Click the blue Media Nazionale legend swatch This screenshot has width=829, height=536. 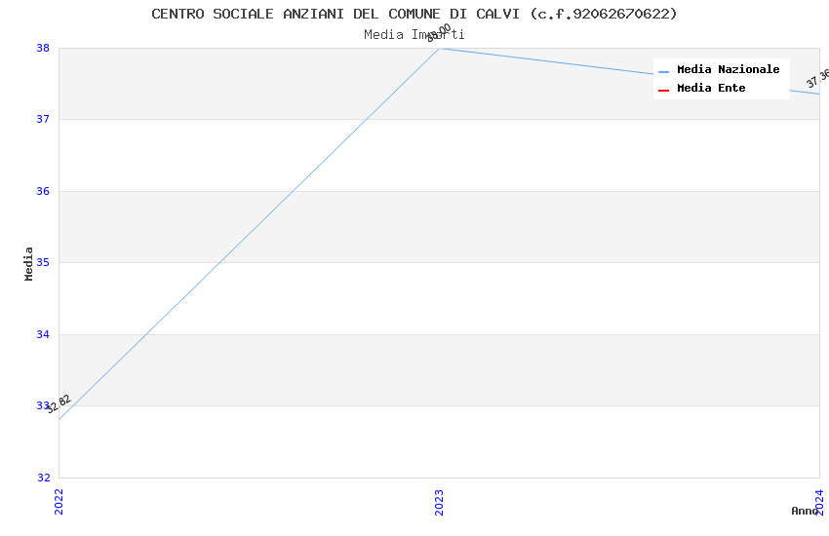pos(663,72)
